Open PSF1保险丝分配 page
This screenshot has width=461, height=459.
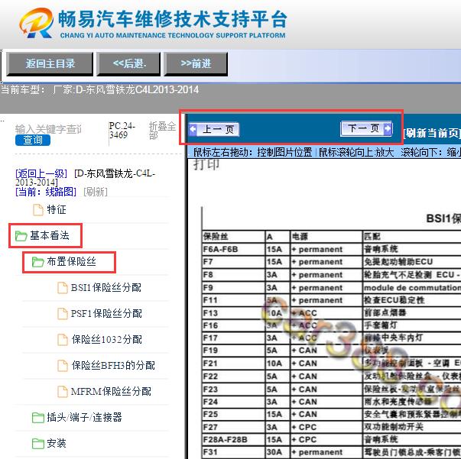106,313
